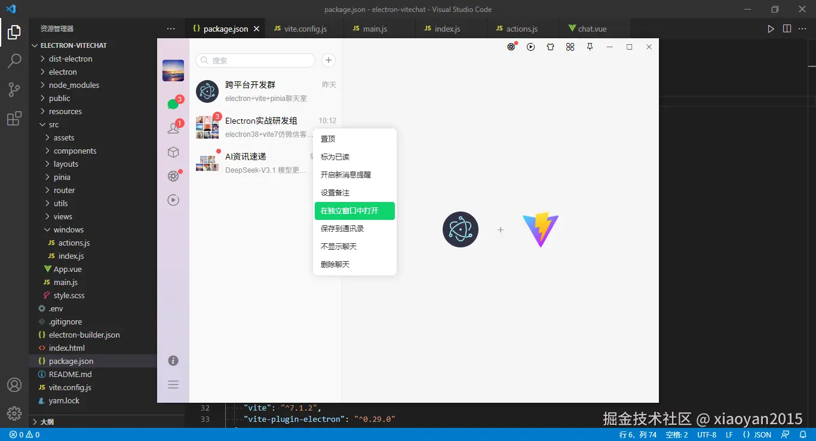
Task: Change chat theme via the t-shirt icon
Action: click(x=550, y=47)
